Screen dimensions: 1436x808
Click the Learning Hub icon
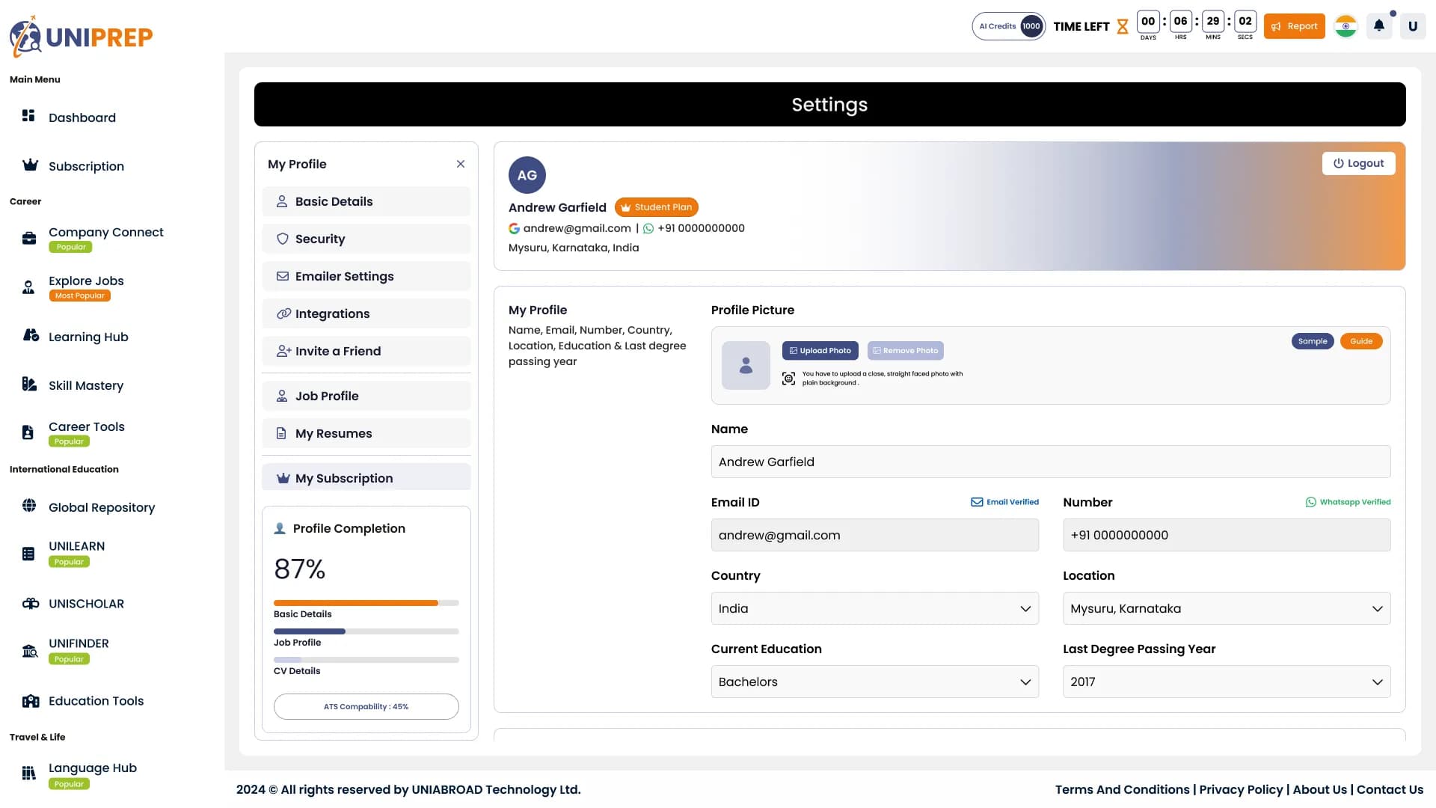click(x=31, y=335)
